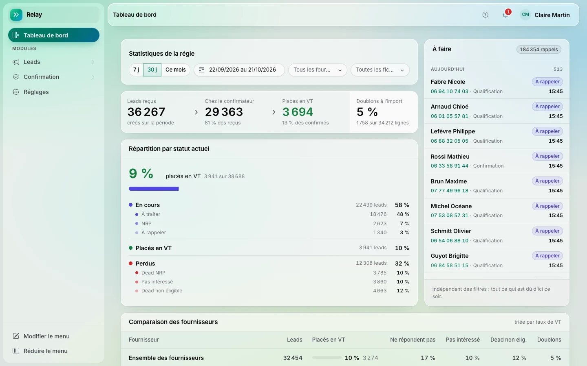Click À rappeler badge for Rossi Mathieu
Image resolution: width=587 pixels, height=366 pixels.
pos(547,156)
